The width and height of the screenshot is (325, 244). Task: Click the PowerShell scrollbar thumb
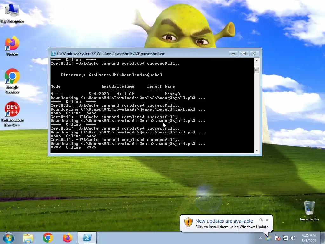pyautogui.click(x=256, y=70)
